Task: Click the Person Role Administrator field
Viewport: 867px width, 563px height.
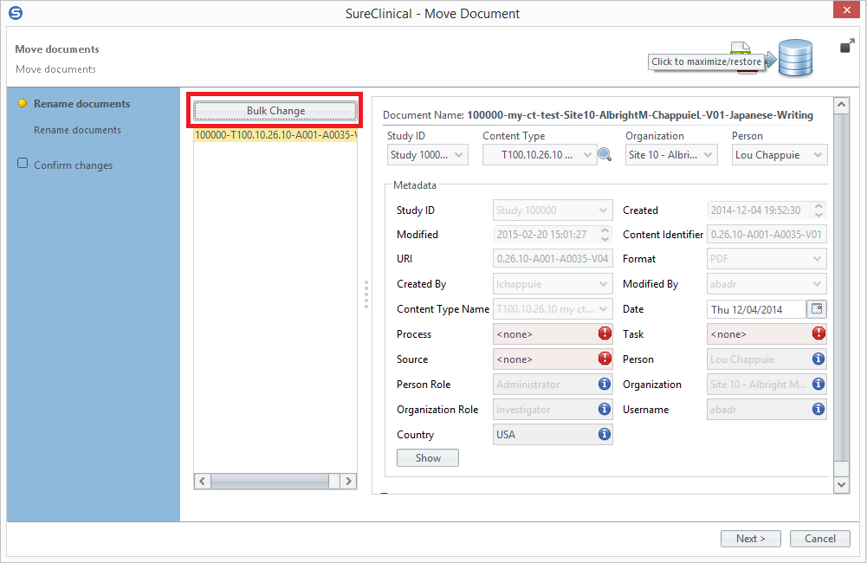Action: 553,385
